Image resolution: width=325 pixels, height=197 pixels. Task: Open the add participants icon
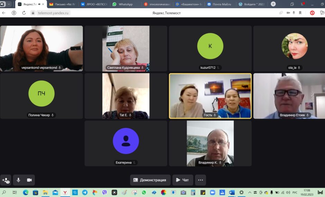point(6,180)
